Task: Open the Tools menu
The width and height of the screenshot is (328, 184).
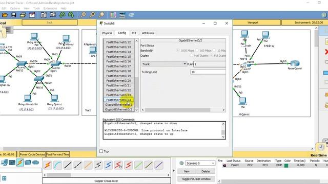Action: pyautogui.click(x=36, y=8)
